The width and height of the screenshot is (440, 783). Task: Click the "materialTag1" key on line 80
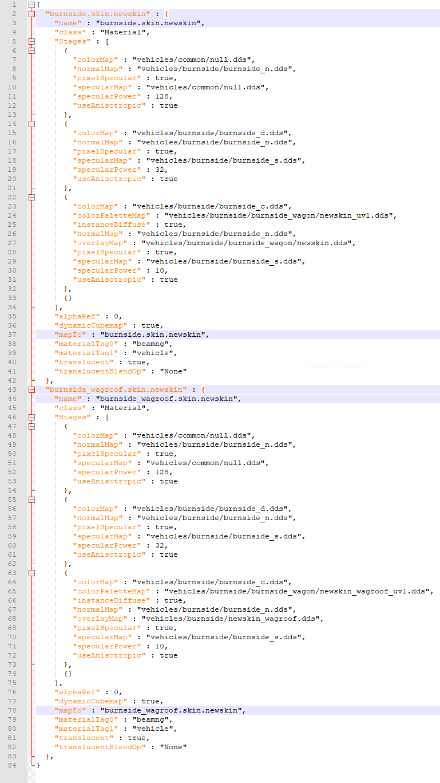pyautogui.click(x=87, y=729)
